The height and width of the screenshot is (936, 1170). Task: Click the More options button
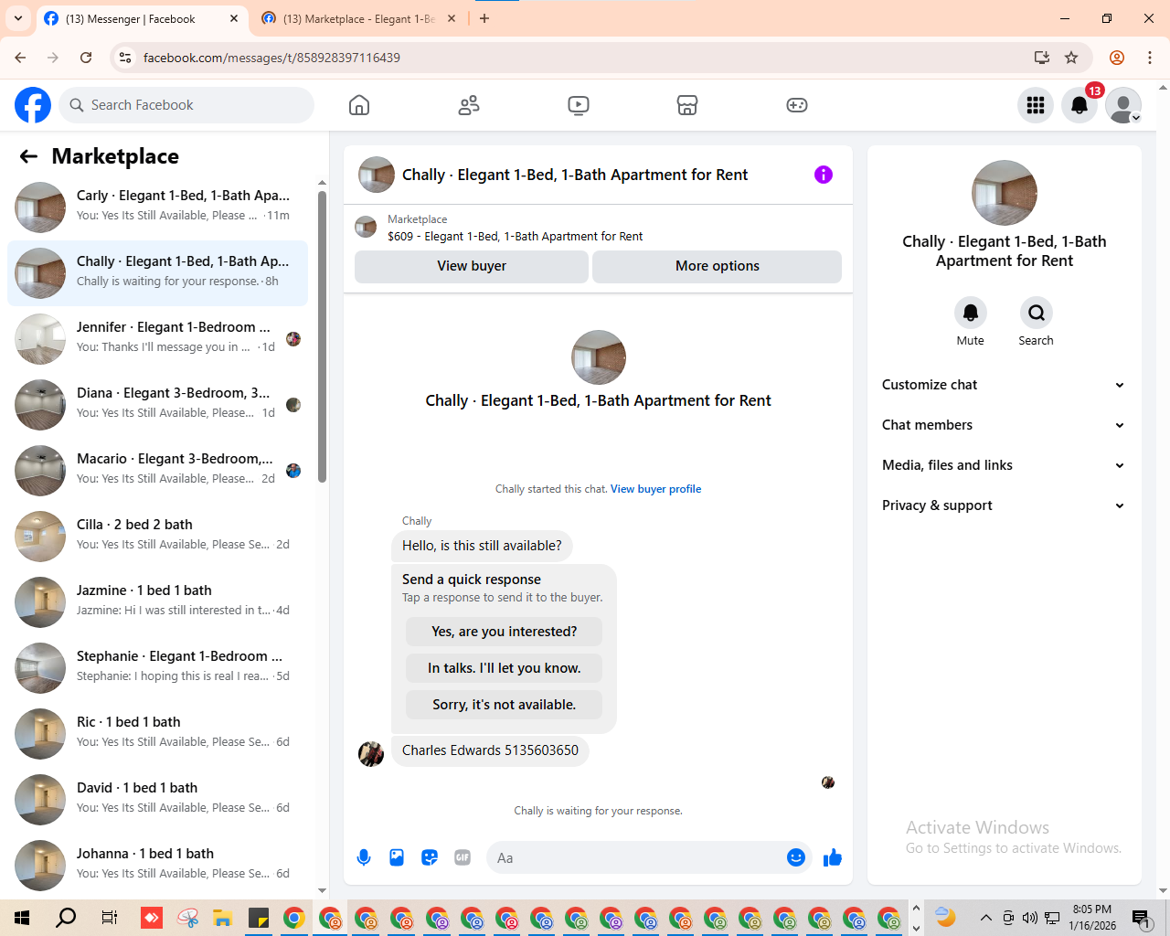718,266
